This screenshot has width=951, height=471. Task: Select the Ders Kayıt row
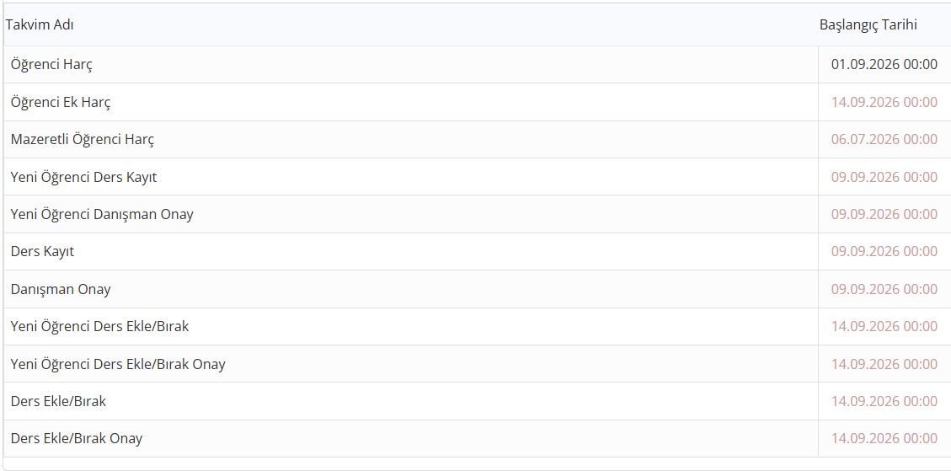(x=478, y=251)
